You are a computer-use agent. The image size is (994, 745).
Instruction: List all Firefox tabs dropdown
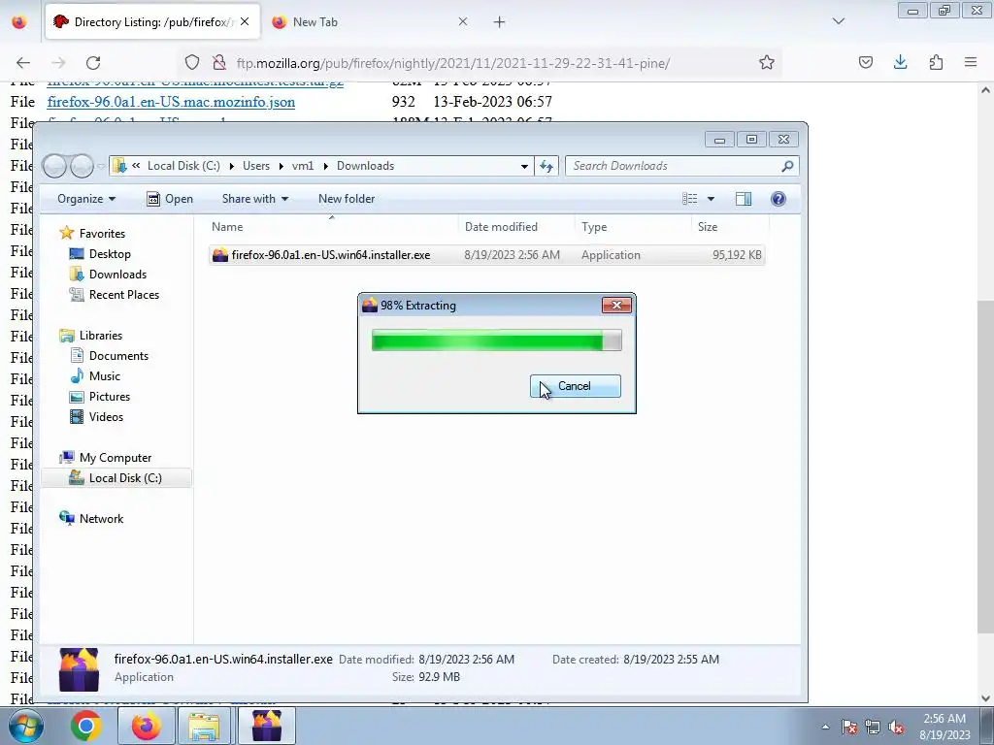tap(839, 21)
